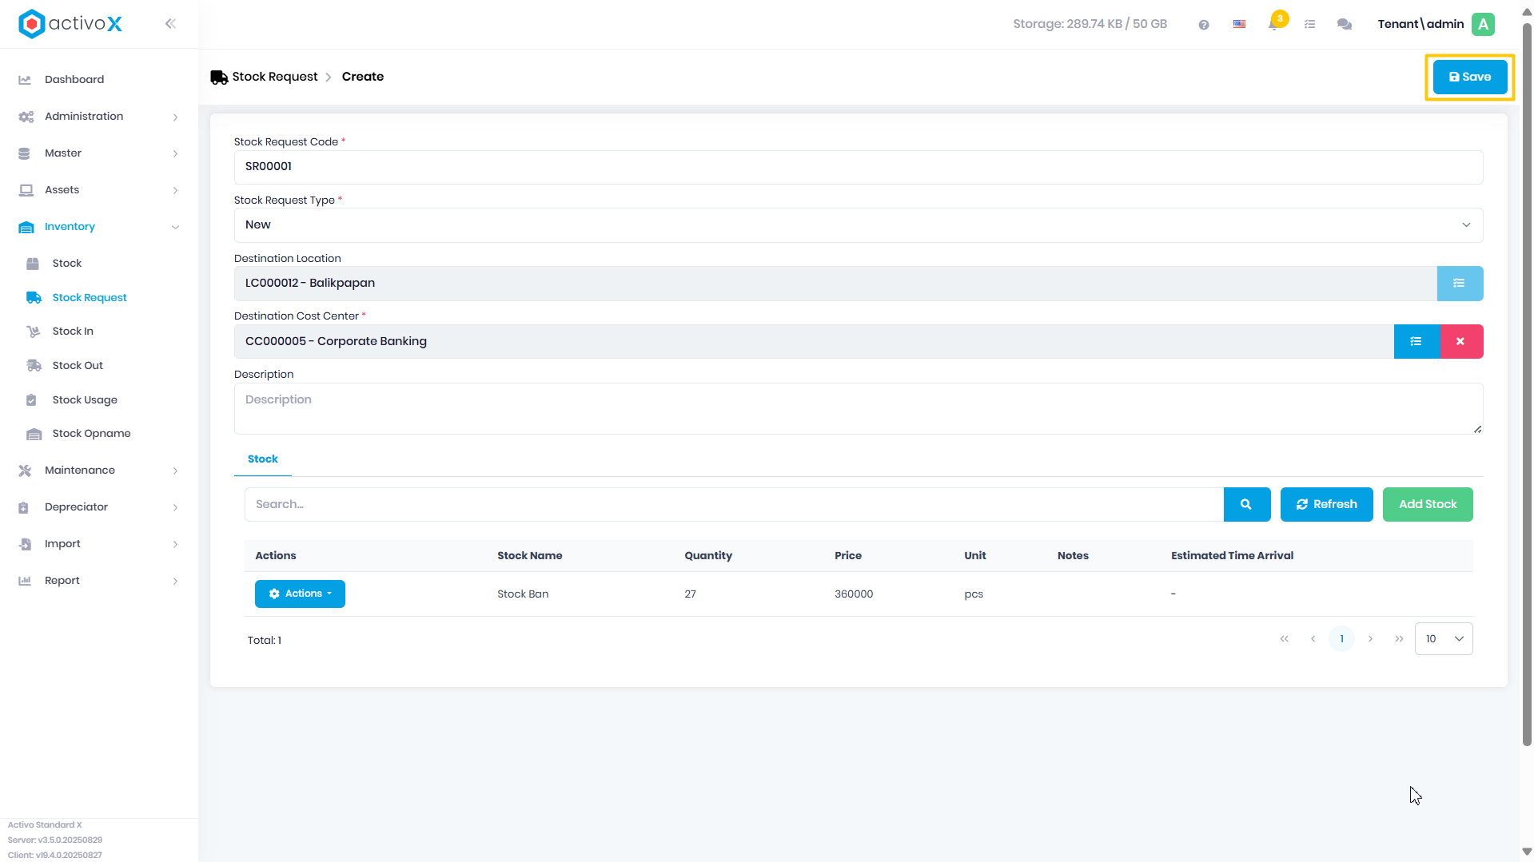Open Actions dropdown for Stock Ban
This screenshot has width=1534, height=862.
click(300, 594)
